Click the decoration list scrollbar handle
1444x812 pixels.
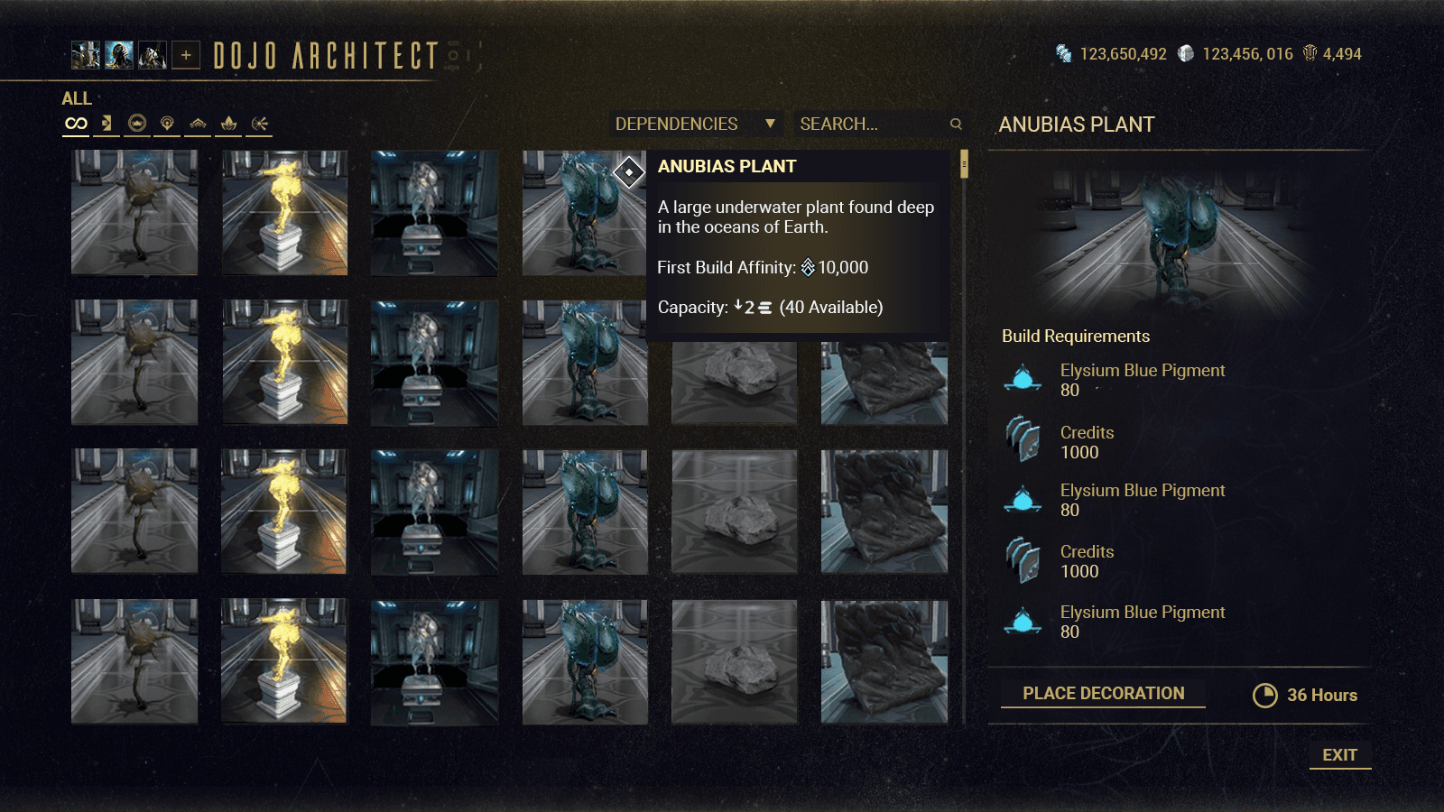tap(964, 164)
